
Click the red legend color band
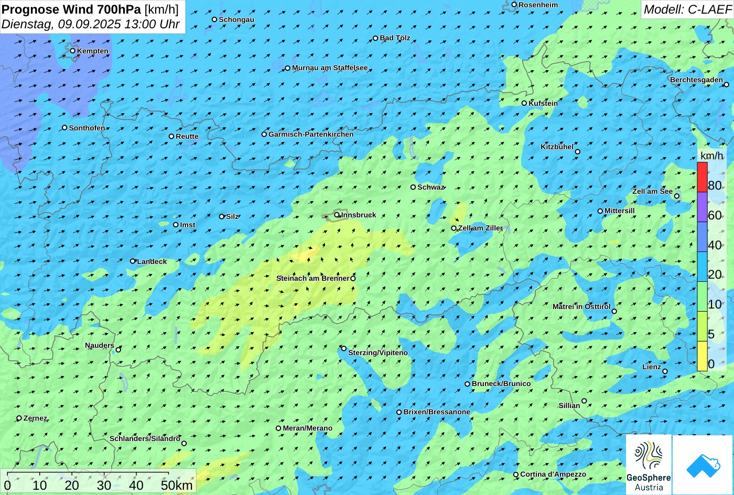coord(702,177)
